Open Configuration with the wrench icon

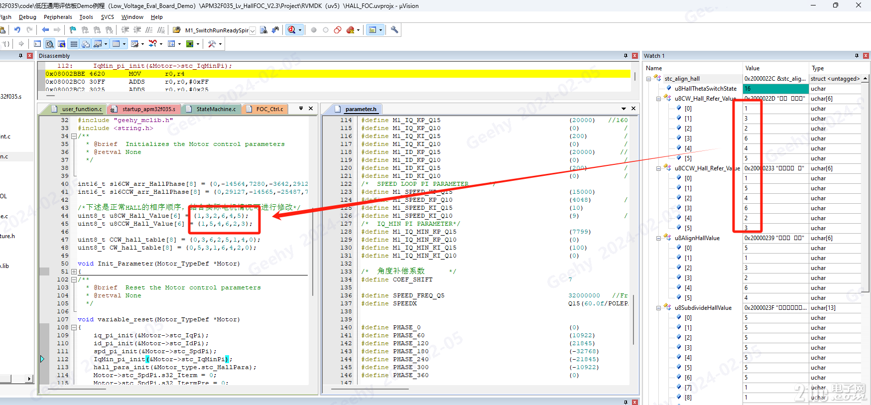[394, 30]
